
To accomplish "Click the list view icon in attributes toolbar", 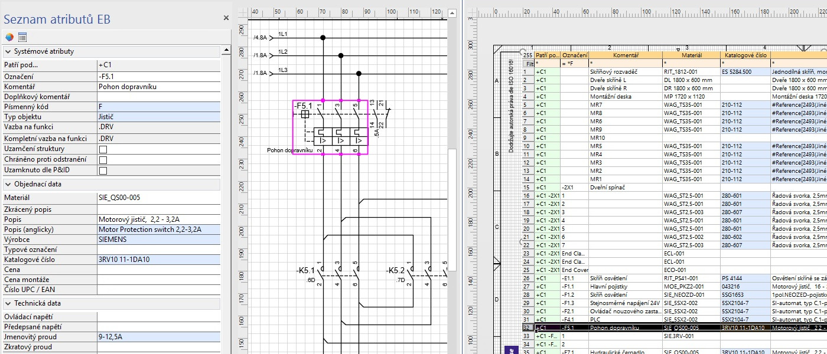I will [22, 37].
